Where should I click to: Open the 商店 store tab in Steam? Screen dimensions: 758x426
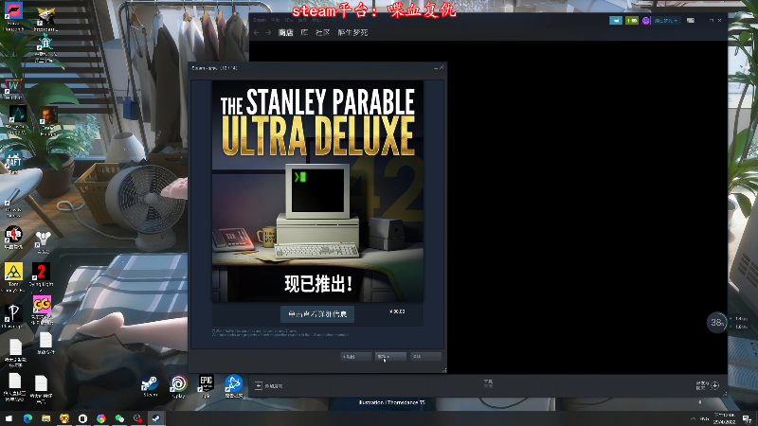286,32
